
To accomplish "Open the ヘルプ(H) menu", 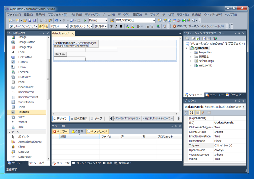I will 231,15.
